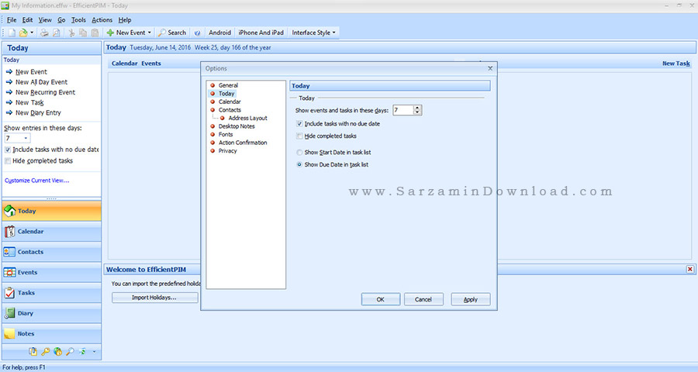Click the Search magnifier toolbar button

[172, 33]
